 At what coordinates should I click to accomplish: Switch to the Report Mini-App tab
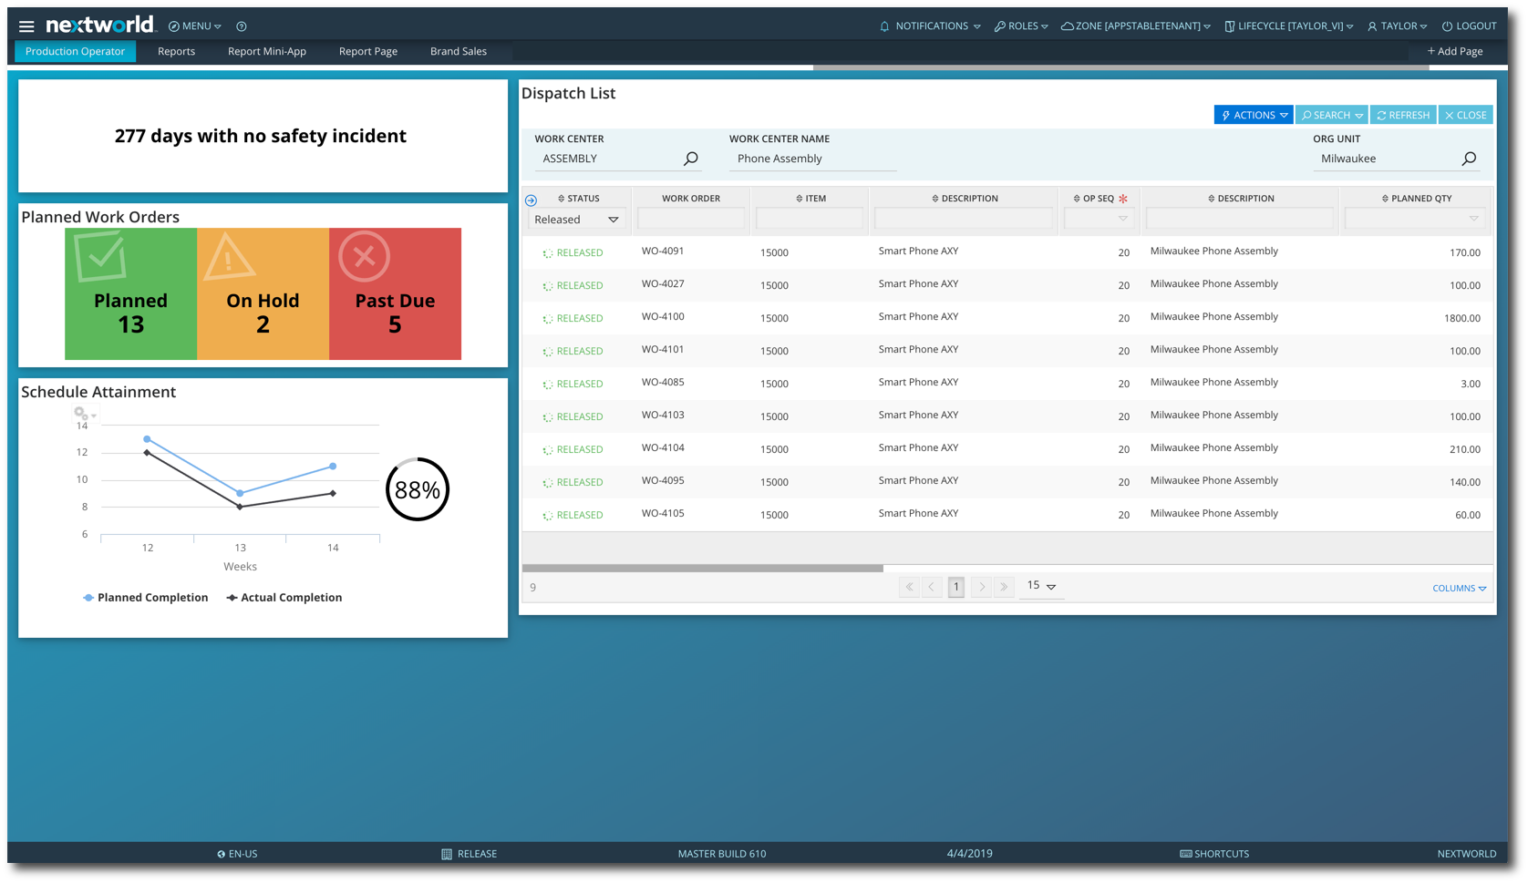(x=267, y=51)
